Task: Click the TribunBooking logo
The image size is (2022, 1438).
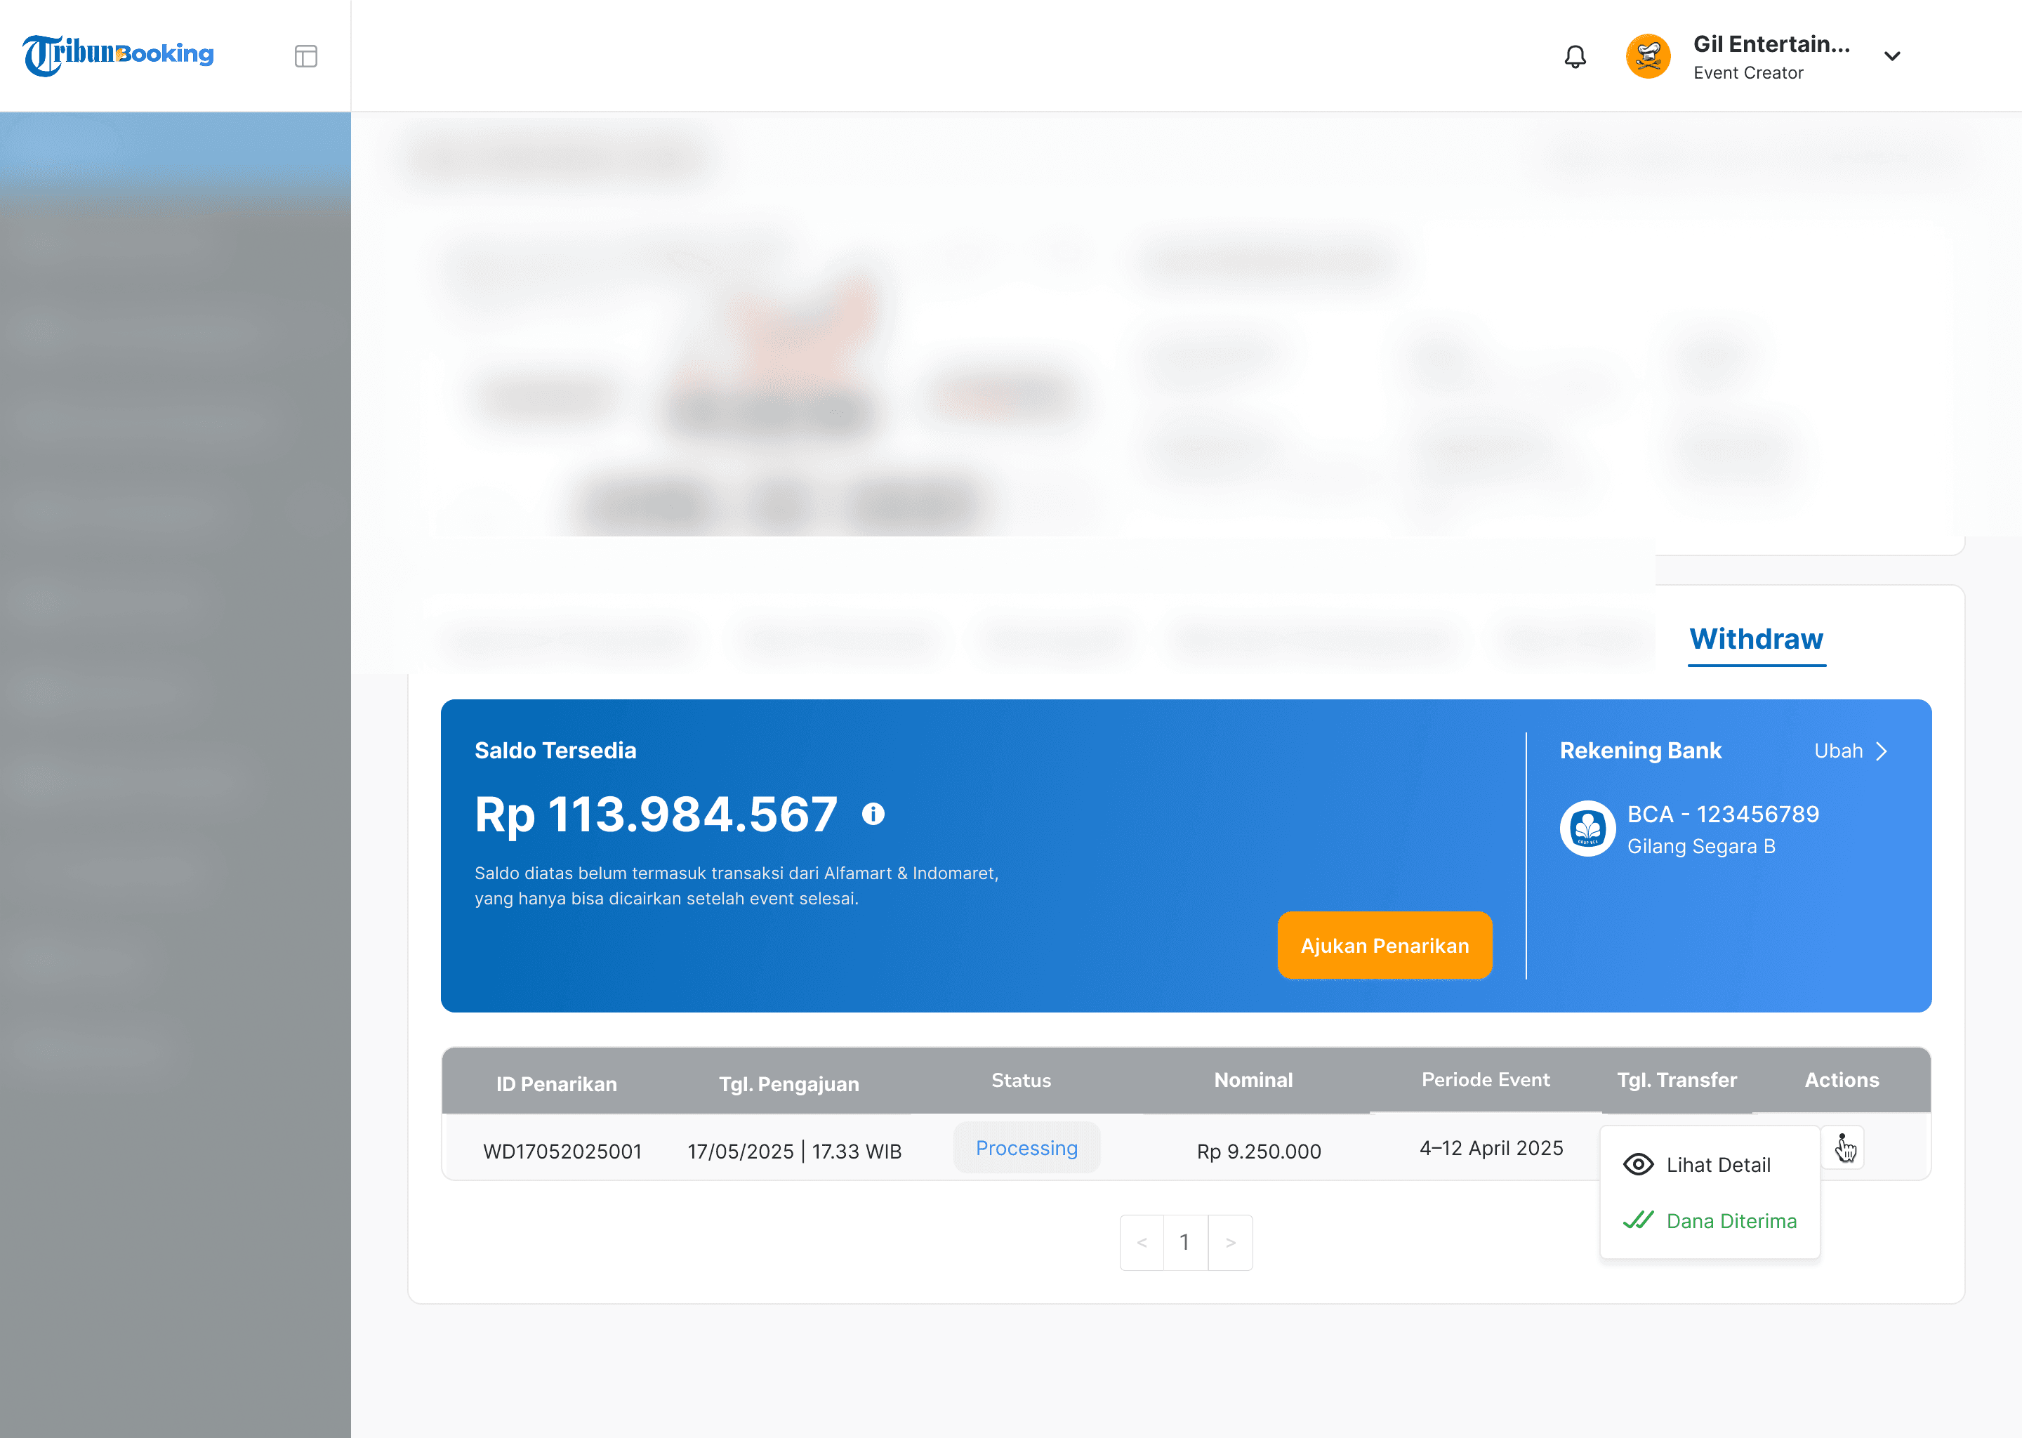Action: (118, 55)
